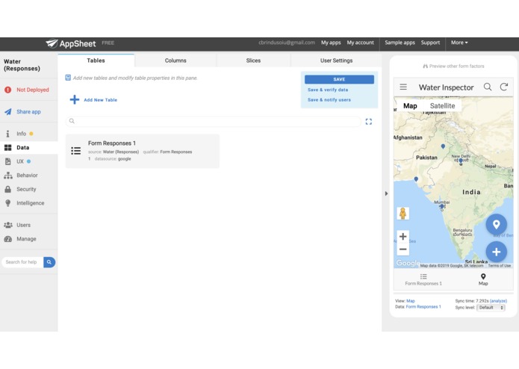Click the map marker near New Delhi

tap(461, 161)
